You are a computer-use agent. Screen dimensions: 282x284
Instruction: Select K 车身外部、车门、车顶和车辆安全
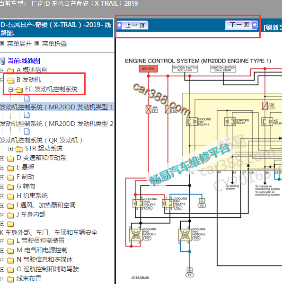49,232
